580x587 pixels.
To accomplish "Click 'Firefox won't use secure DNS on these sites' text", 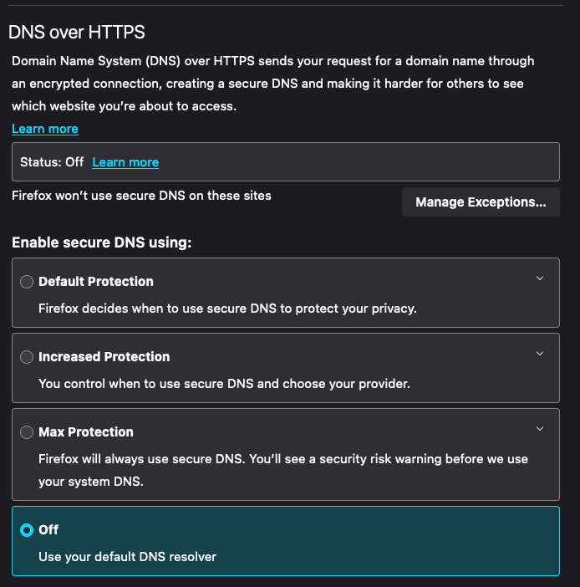I will click(141, 196).
